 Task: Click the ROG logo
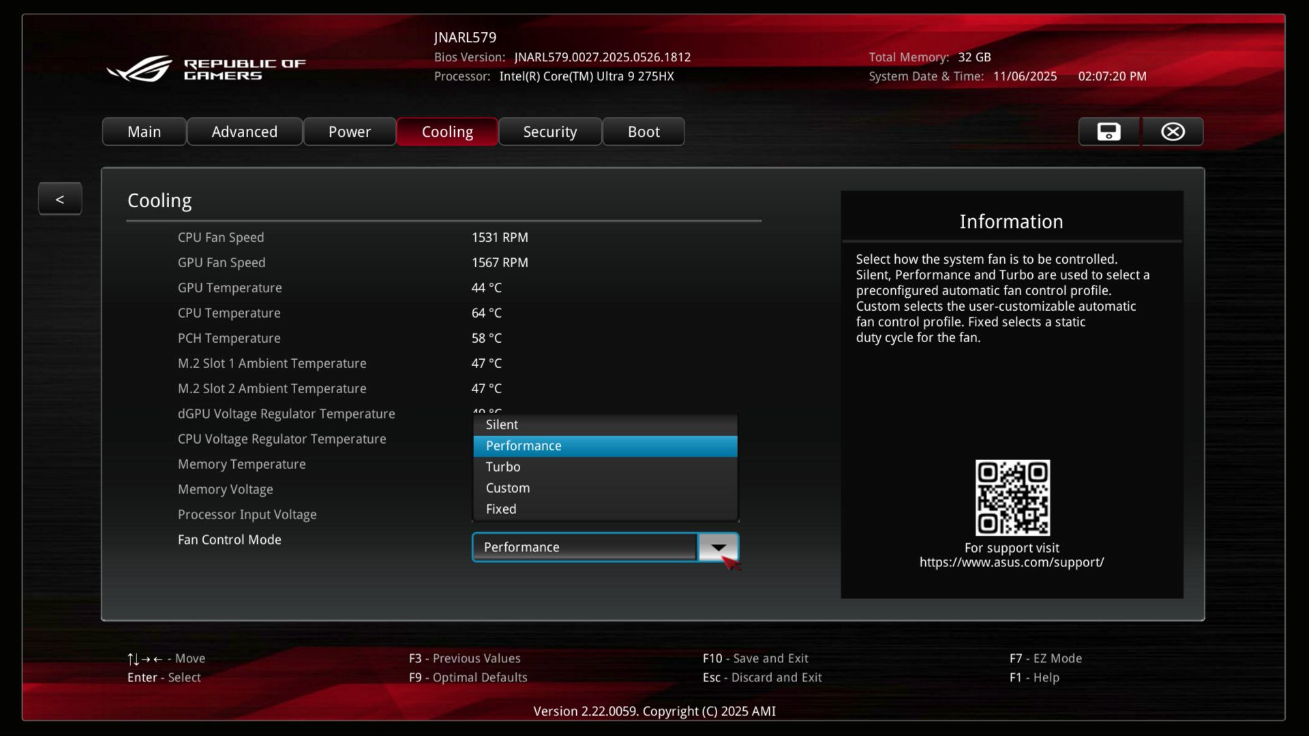click(x=140, y=69)
